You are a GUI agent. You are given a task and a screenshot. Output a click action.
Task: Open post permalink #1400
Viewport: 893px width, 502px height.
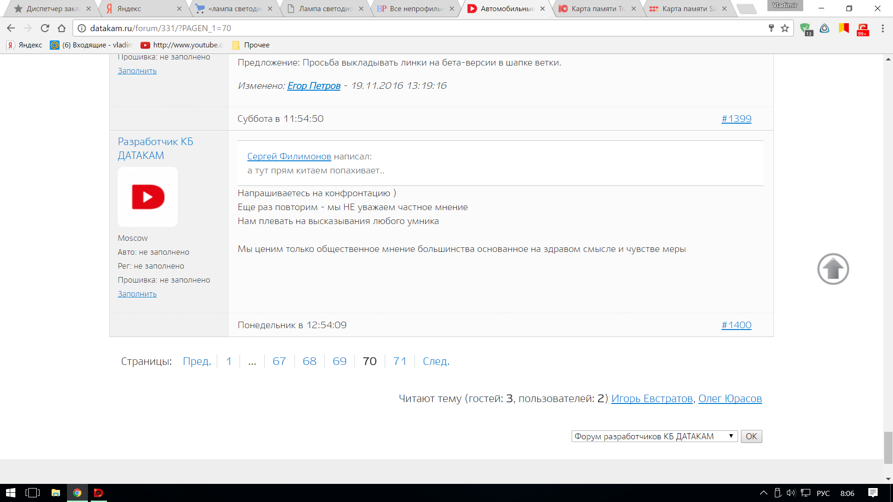point(736,325)
